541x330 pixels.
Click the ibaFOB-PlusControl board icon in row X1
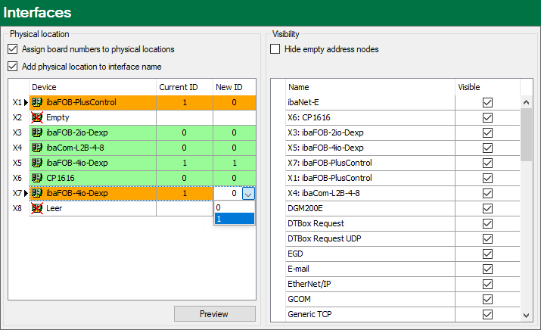pos(36,102)
